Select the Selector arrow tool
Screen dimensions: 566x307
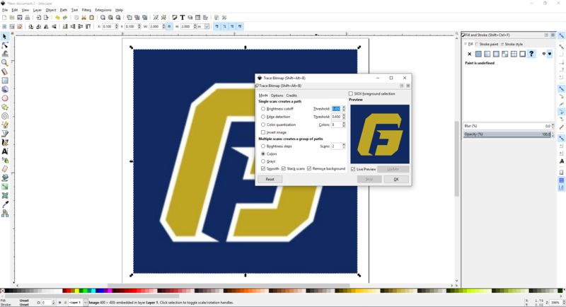(5, 37)
